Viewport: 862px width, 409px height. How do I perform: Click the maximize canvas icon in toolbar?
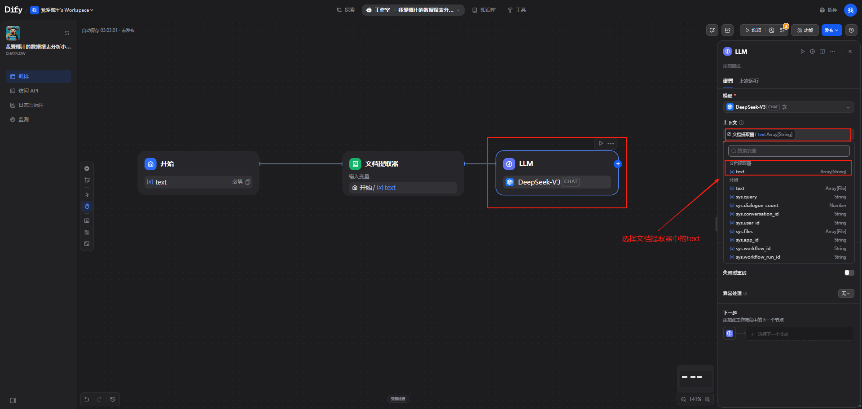87,244
